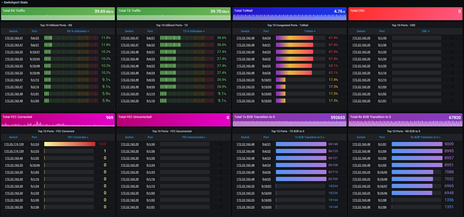Image resolution: width=464 pixels, height=217 pixels.
Task: Click Port column header in TX B2B table
Action: [266, 137]
